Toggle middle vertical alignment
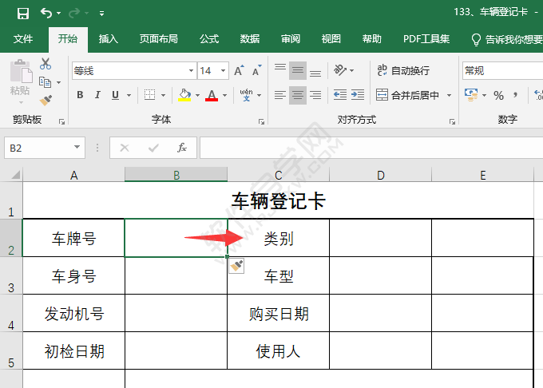 click(298, 70)
